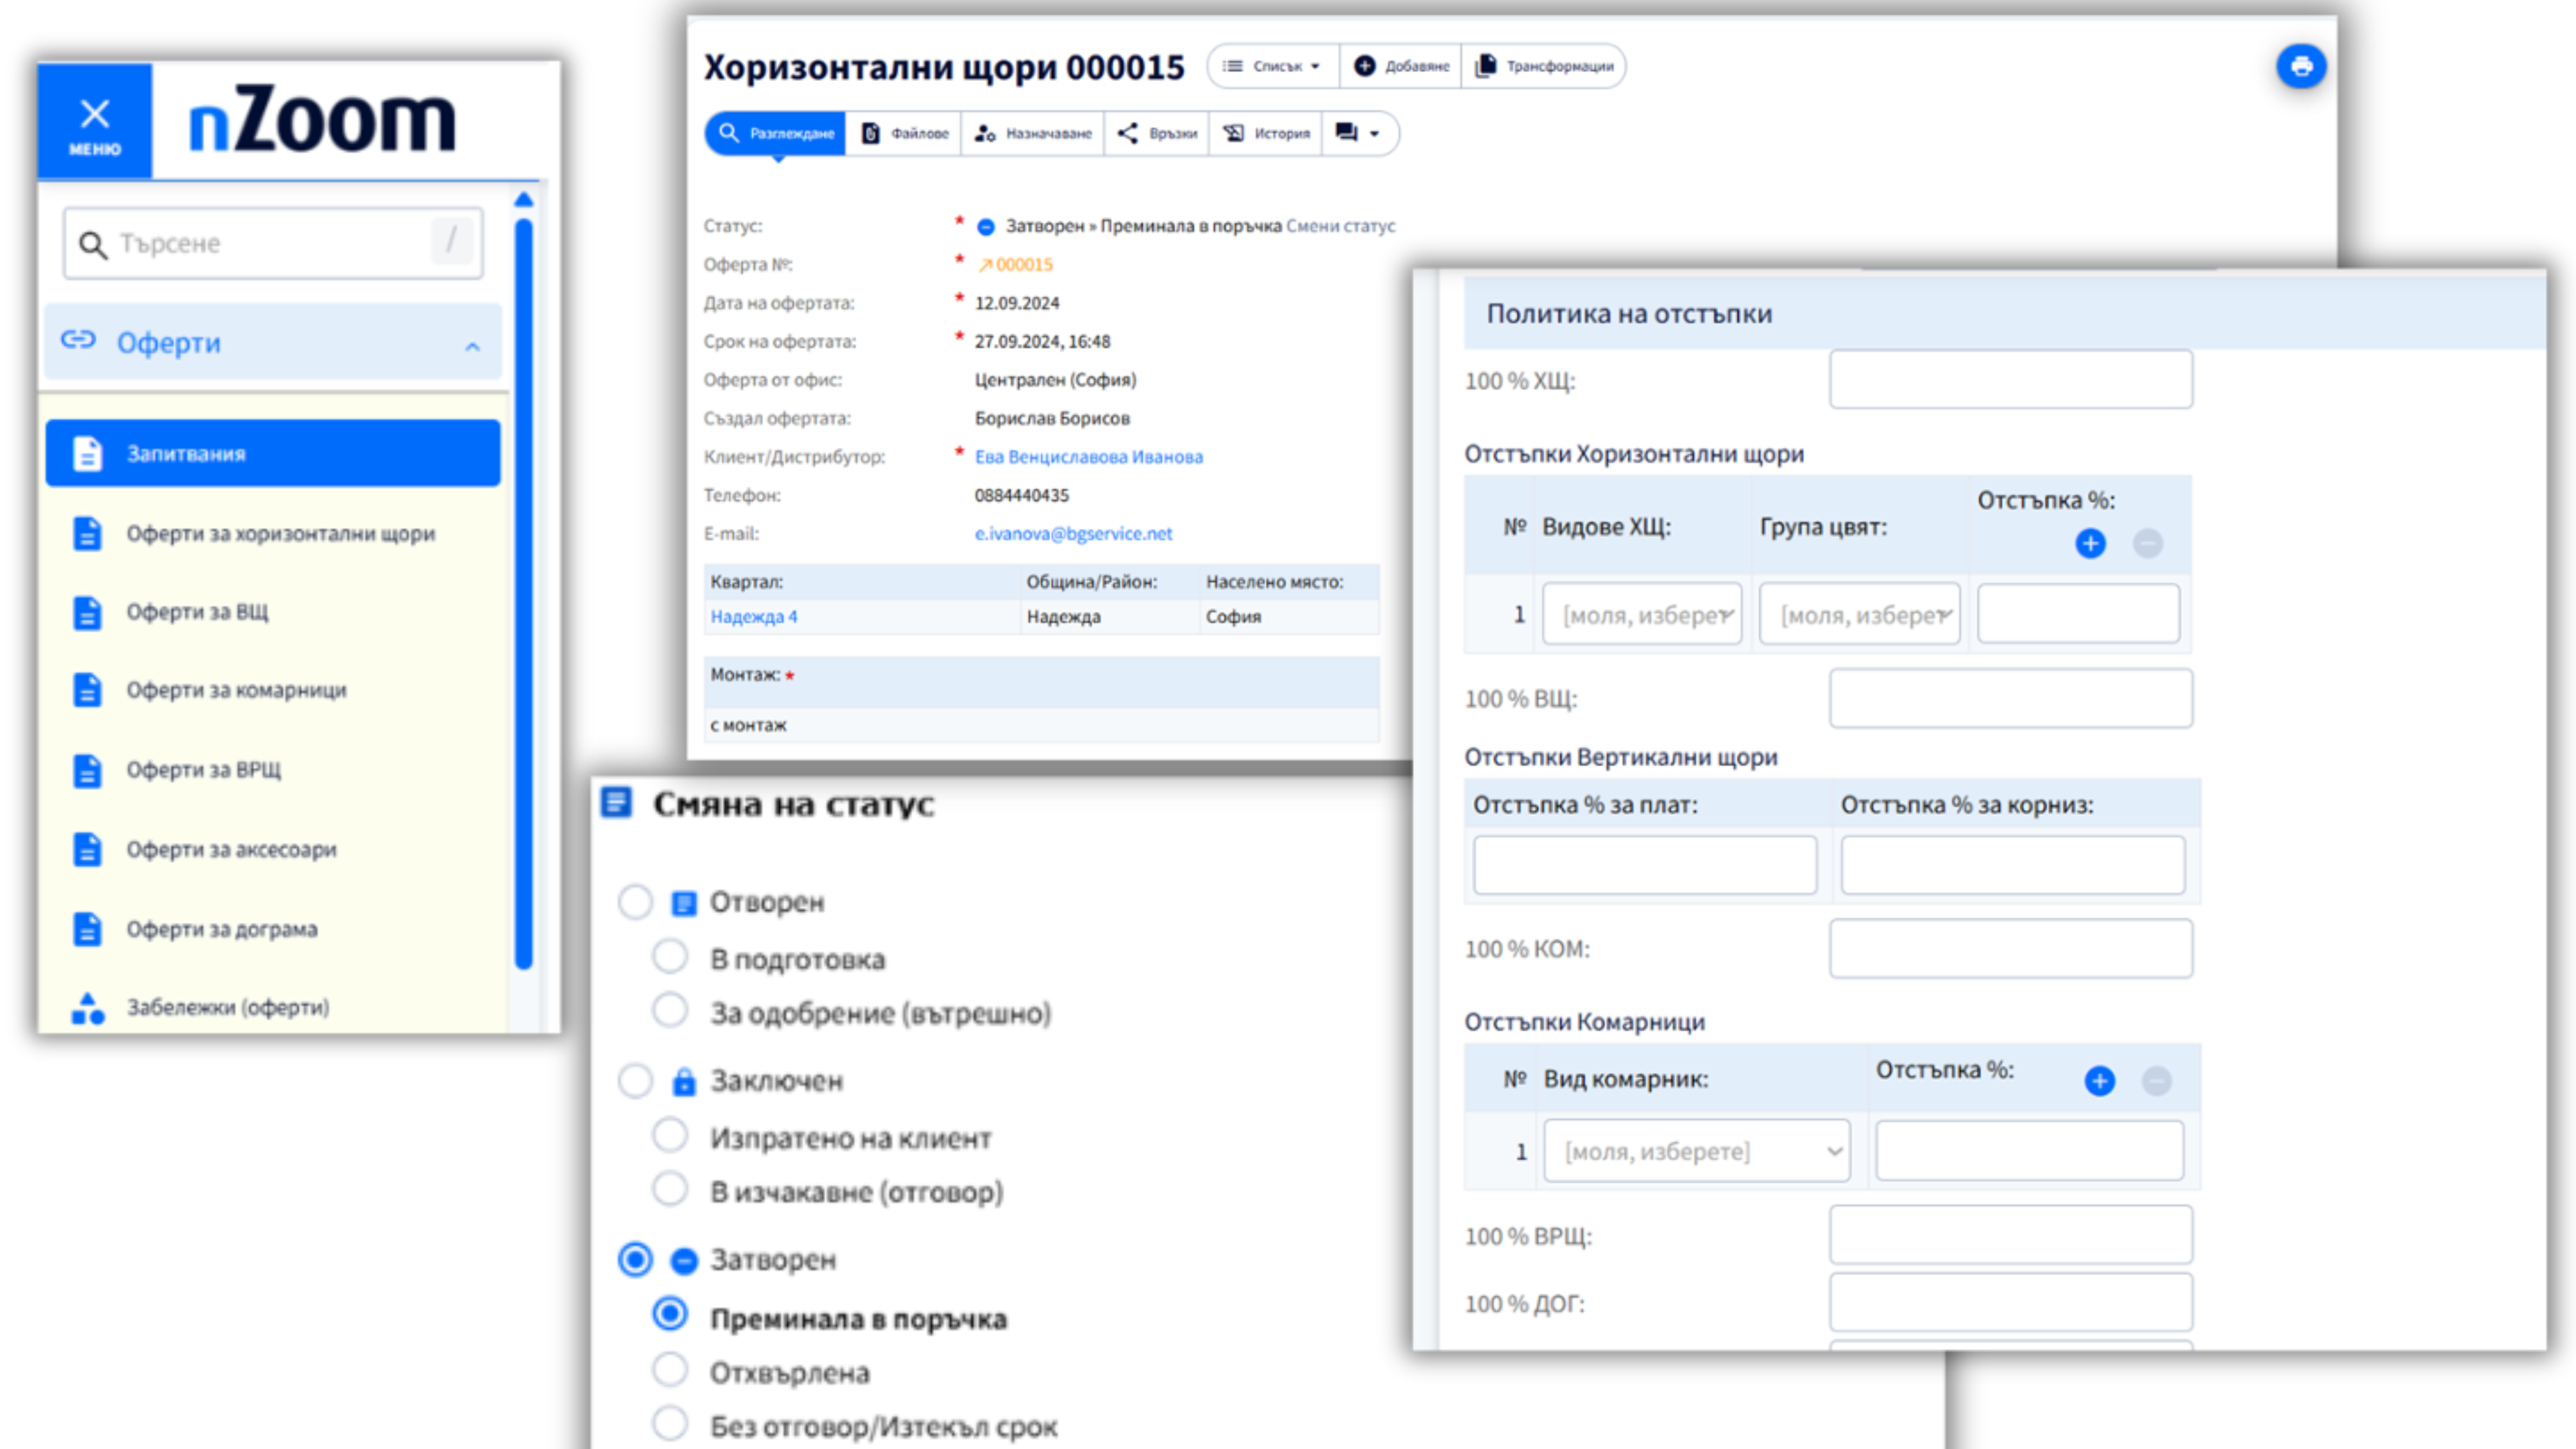Click the Смяна на статус header icon

(x=616, y=802)
